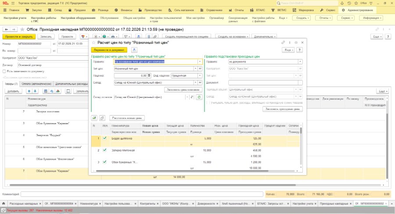Open the Дополнительно dropdown
Screen dimensions: 395x214
[265, 37]
